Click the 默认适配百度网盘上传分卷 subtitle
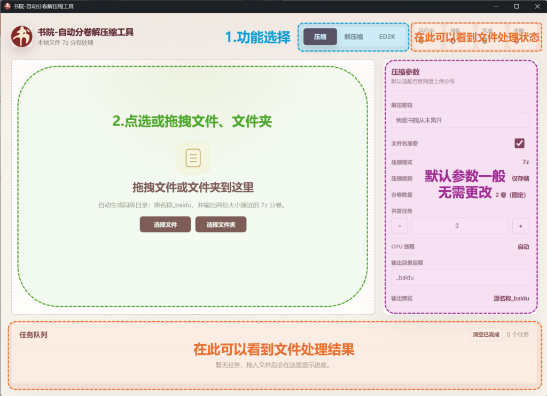Image resolution: width=547 pixels, height=396 pixels. 423,81
